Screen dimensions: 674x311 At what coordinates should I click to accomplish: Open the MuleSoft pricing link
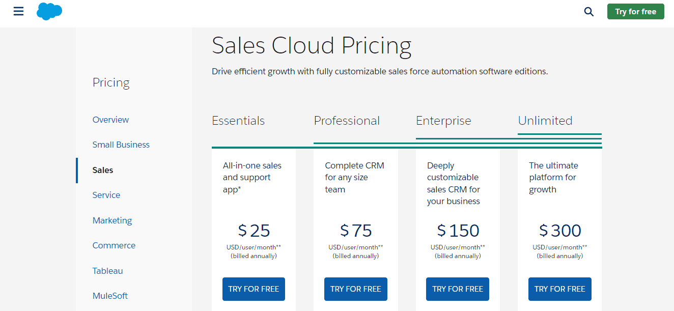pos(110,296)
